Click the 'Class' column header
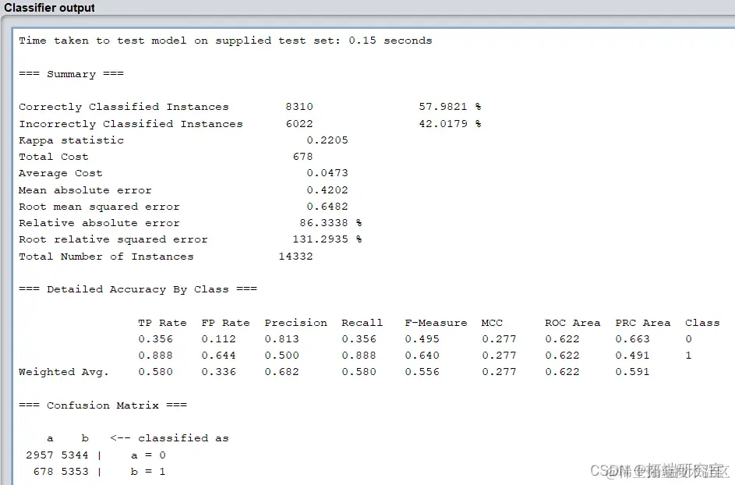This screenshot has height=485, width=735. (x=702, y=323)
